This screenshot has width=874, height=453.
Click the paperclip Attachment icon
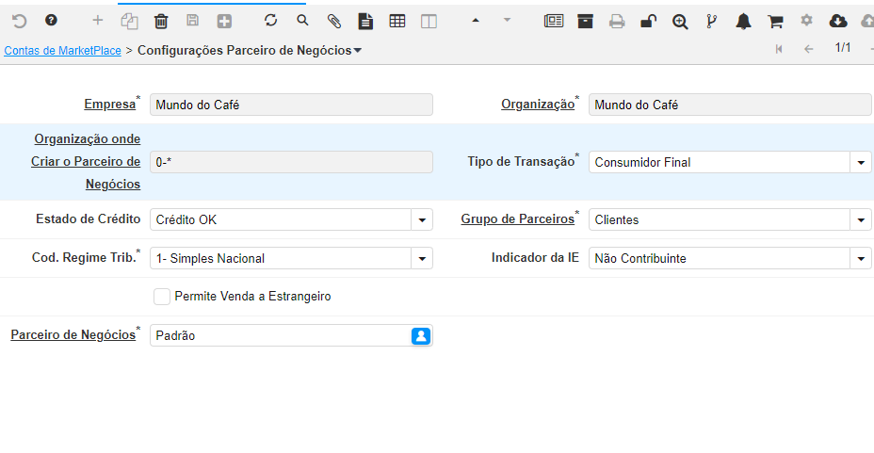[334, 21]
